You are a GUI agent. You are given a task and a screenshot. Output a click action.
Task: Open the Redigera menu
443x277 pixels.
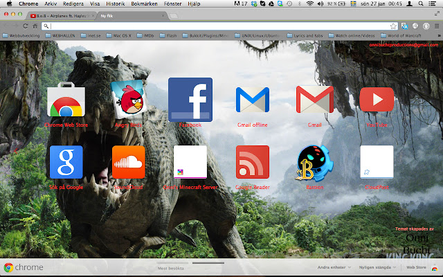click(x=73, y=3)
